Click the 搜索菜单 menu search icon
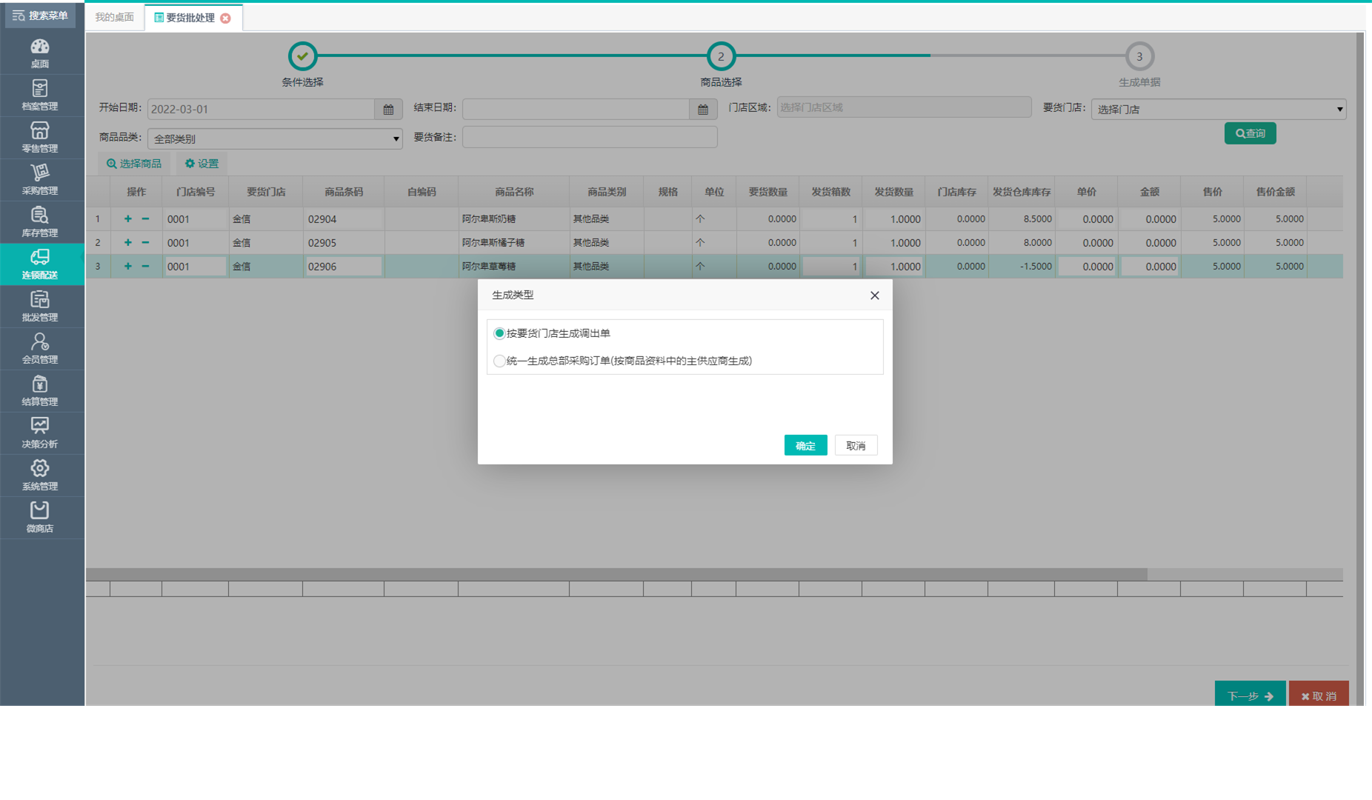This screenshot has width=1372, height=800. click(19, 16)
